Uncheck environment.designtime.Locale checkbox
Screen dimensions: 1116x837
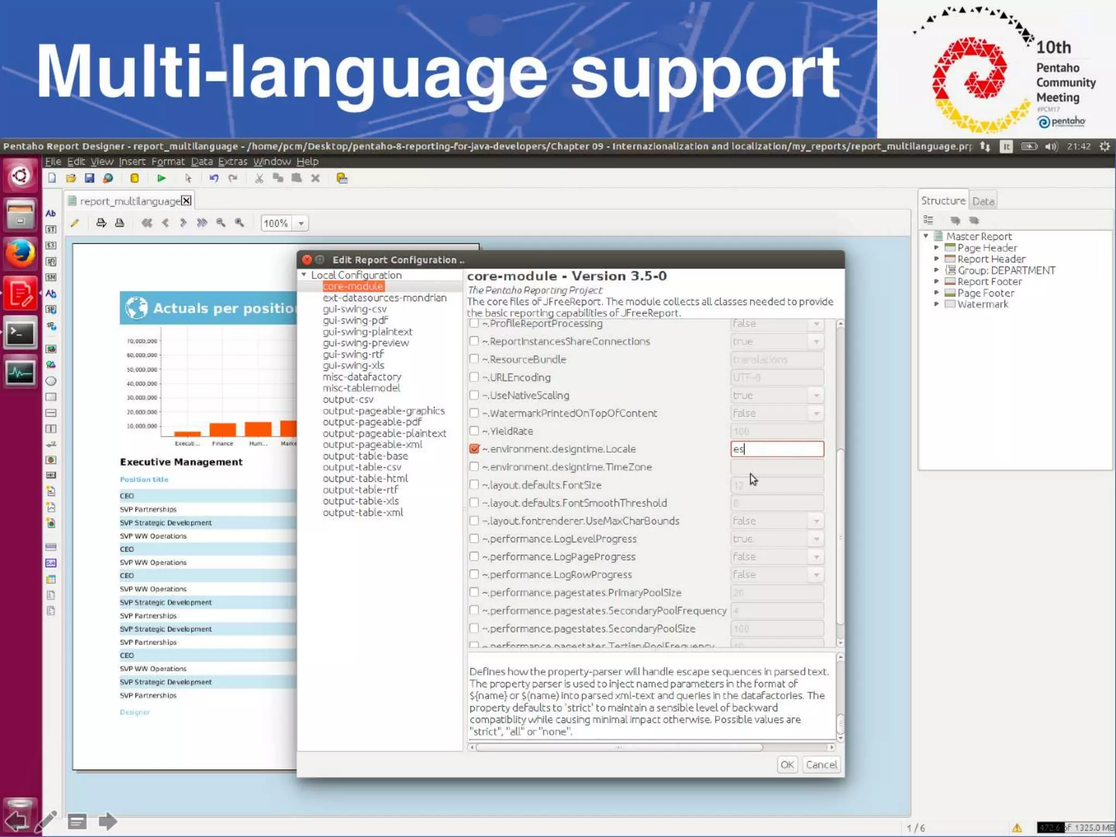pos(474,449)
